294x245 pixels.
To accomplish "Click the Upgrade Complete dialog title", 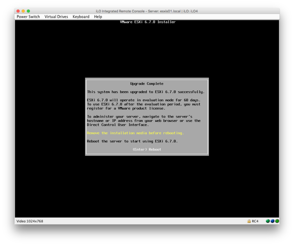I will point(147,84).
